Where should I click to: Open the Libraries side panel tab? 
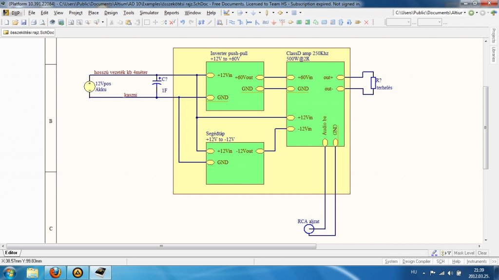[x=494, y=55]
